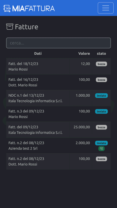The height and width of the screenshot is (208, 117).
Task: Focus the cerca search field
Action: [58, 43]
